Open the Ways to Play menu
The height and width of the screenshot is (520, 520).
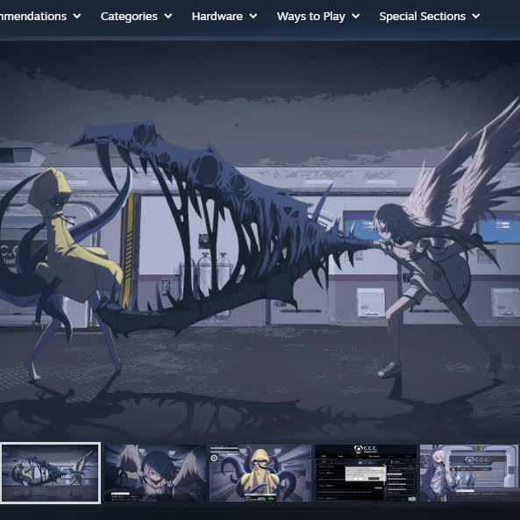[318, 17]
